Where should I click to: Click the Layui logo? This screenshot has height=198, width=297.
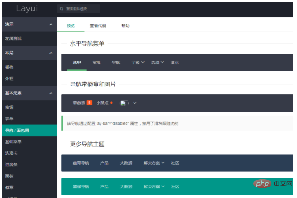pos(27,8)
